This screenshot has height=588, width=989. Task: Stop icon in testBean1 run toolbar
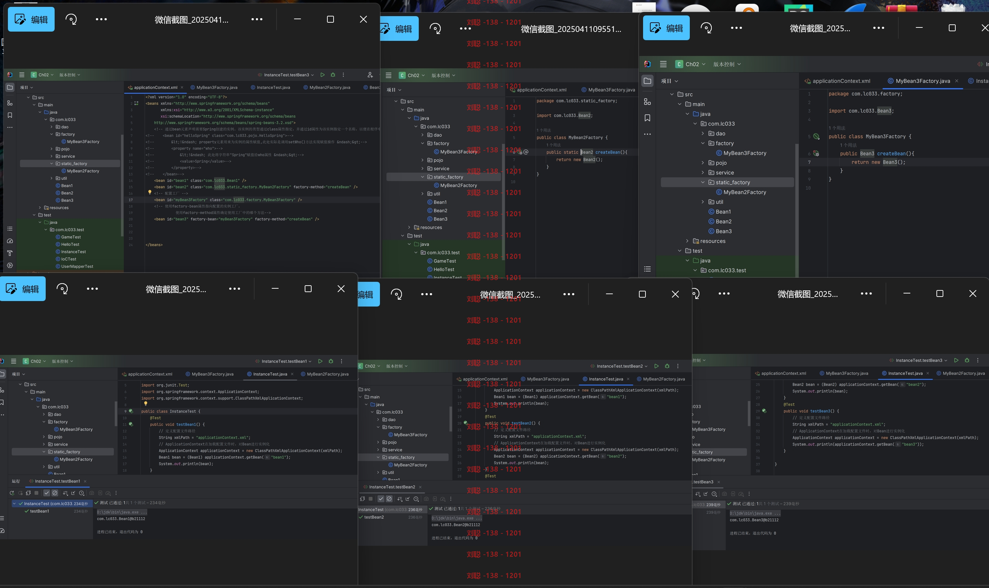tap(36, 493)
